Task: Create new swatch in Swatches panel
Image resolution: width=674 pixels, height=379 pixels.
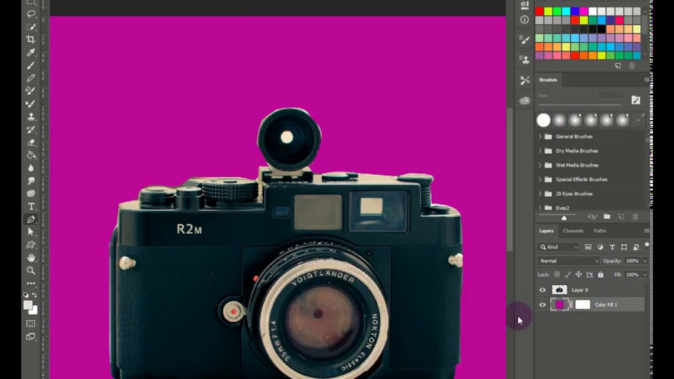Action: pos(618,66)
